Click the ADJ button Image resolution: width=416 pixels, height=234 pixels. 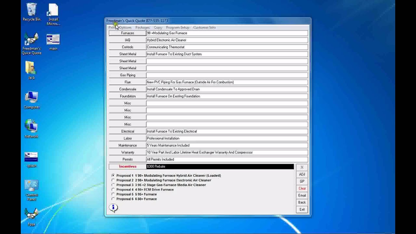(x=302, y=174)
